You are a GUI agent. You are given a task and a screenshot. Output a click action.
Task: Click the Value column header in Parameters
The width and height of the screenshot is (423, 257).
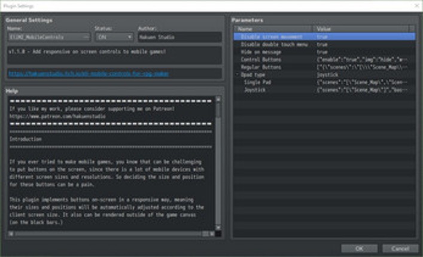pos(361,29)
